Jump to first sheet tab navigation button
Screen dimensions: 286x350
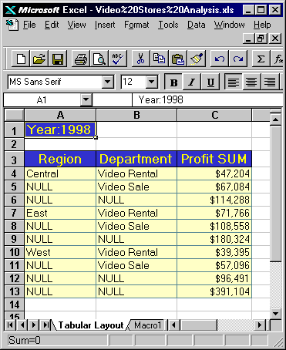pos(10,325)
